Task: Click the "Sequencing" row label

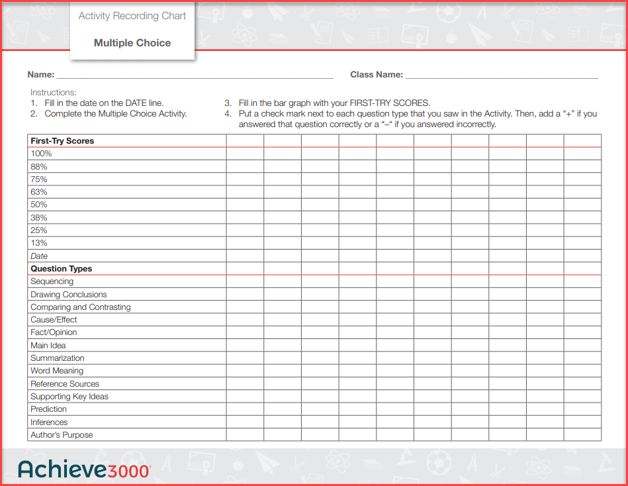Action: coord(52,281)
